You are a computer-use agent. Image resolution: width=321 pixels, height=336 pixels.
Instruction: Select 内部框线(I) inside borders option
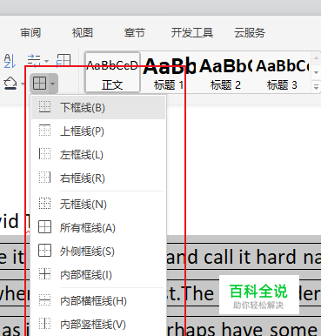point(98,274)
